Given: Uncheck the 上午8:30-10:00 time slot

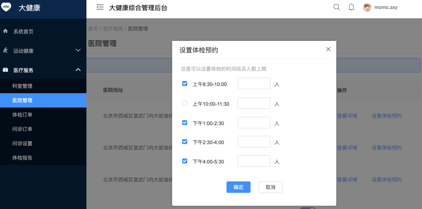Looking at the screenshot, I should click(185, 84).
